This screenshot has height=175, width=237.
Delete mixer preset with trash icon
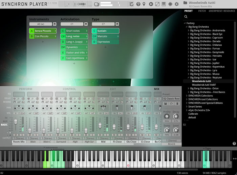point(177,104)
